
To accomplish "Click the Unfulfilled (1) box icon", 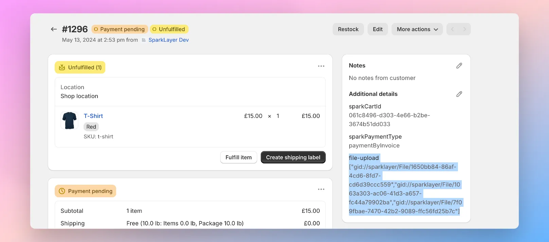I will [62, 67].
